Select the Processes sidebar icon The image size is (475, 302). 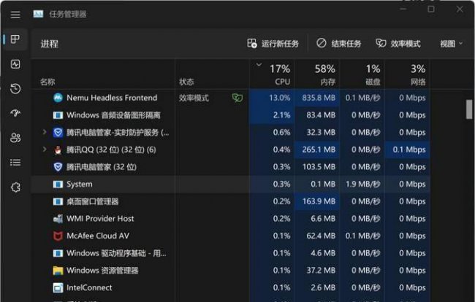(x=15, y=39)
